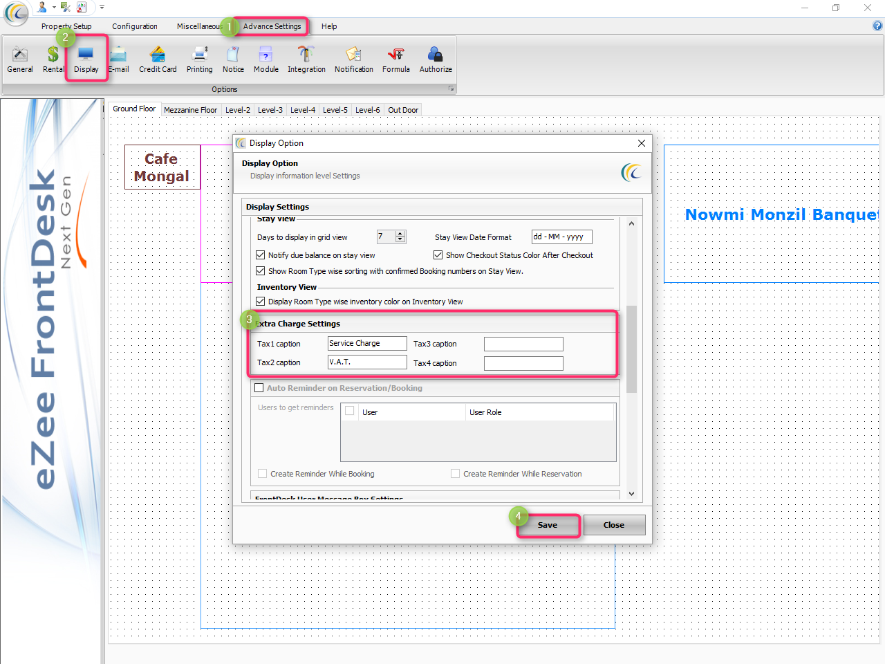Open the Display options icon
The image size is (885, 664).
click(x=86, y=59)
